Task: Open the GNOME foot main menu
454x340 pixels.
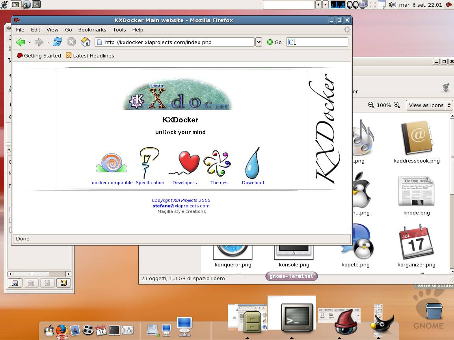Action: point(4,4)
